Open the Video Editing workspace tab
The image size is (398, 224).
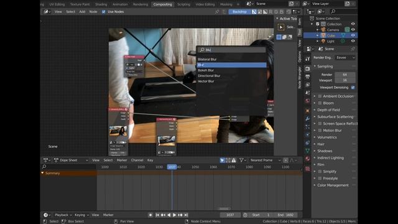click(x=205, y=4)
